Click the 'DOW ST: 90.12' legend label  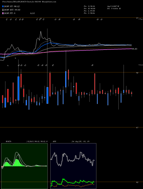pos(12,6)
